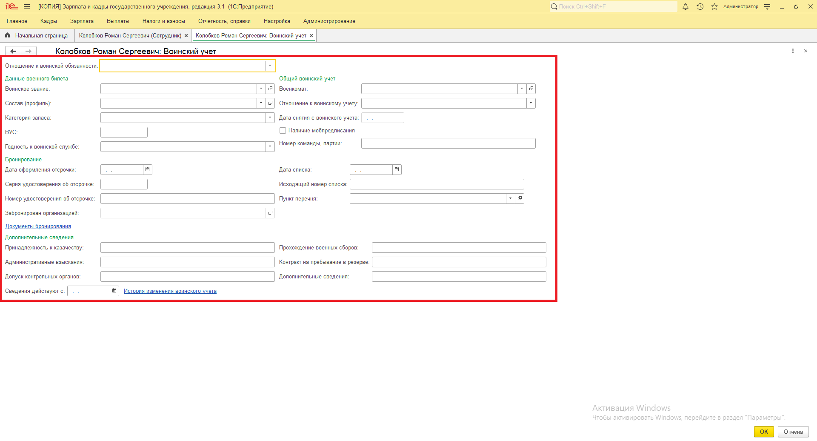Close the Колобков (Сотрудник) tab
Screen dimensions: 817x441
pyautogui.click(x=186, y=36)
